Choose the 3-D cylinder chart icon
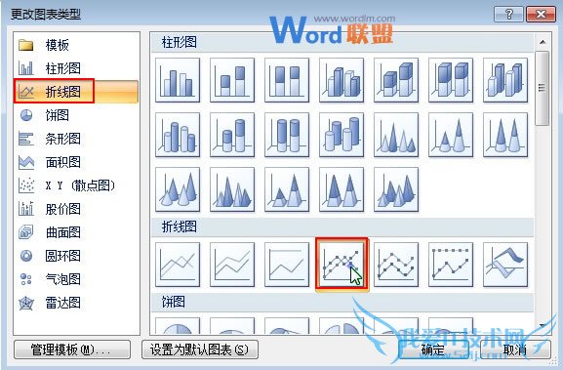Screen dimensions: 563x370 (342, 135)
